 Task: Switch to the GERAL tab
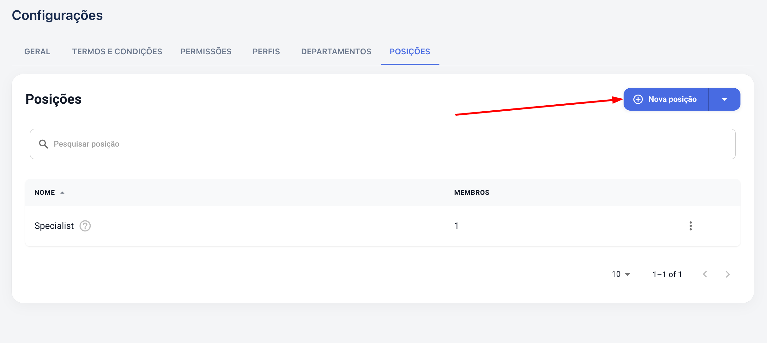37,51
